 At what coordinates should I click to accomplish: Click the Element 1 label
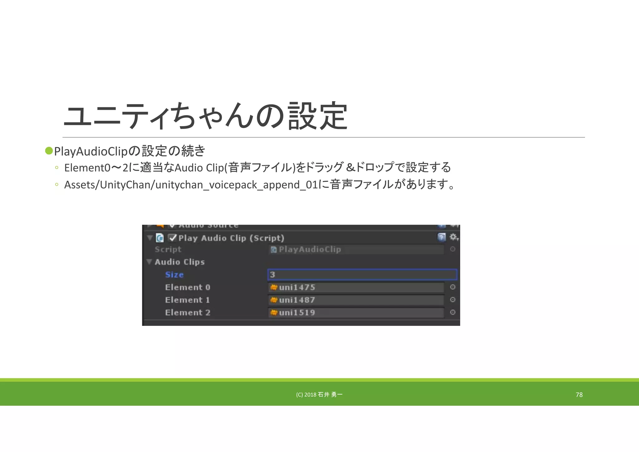187,300
